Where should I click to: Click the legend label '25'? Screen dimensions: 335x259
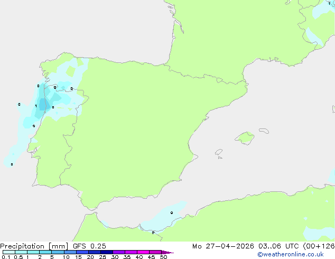(103, 257)
